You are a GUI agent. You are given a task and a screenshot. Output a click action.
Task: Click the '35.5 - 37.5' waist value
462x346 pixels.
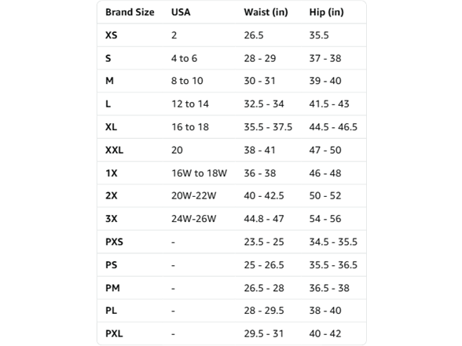tap(268, 127)
